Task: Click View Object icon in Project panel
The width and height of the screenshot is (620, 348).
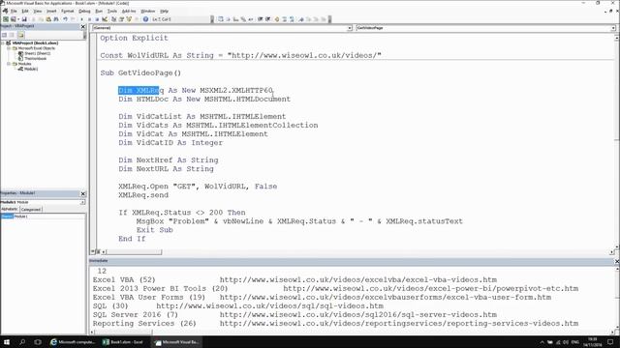Action: tap(12, 35)
